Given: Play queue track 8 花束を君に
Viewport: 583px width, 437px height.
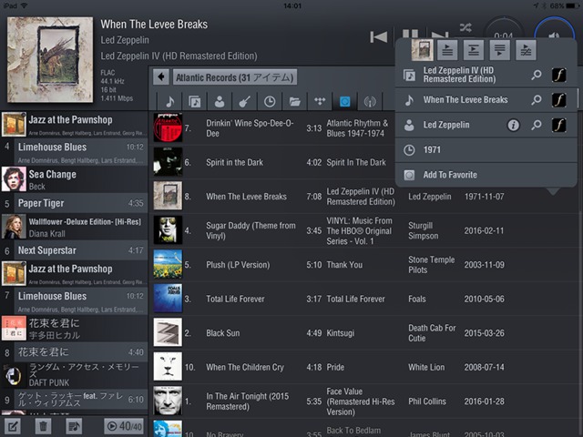Looking at the screenshot, I should click(75, 352).
